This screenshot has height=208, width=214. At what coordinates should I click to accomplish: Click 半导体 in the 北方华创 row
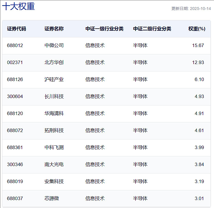coord(140,63)
